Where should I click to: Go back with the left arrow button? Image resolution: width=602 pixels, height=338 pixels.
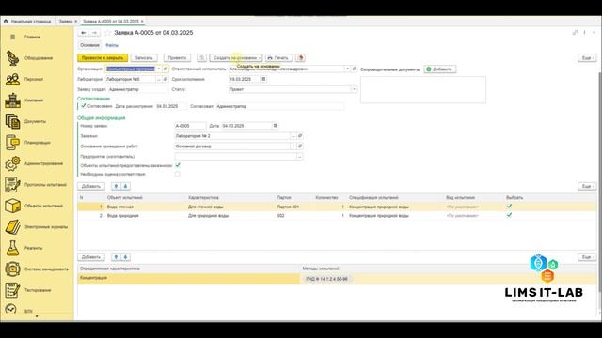click(x=84, y=33)
